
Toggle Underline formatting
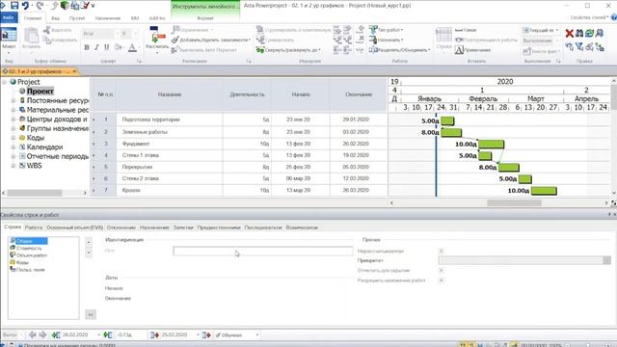coord(107,47)
